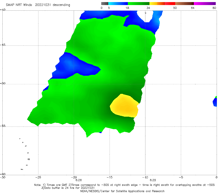Click the red segment of the color bar

click(170, 4)
